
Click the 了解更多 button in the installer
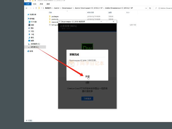click(87, 99)
